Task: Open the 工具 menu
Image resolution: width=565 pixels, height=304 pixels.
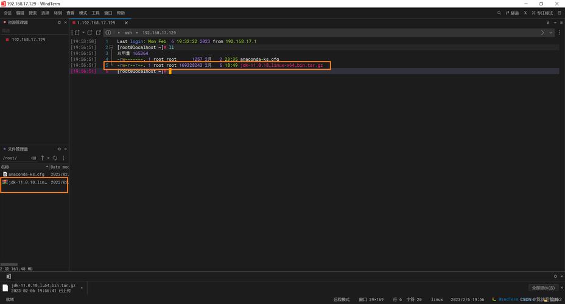Action: (x=96, y=13)
